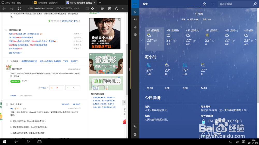This screenshot has height=145, width=259.
Task: Open Weather account icon
Action: click(x=135, y=127)
